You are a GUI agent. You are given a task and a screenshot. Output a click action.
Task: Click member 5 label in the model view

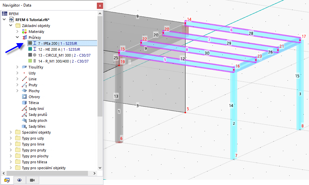click(165, 60)
